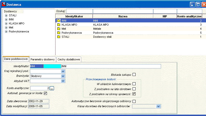Click the folder icon in the STALI row

[59, 37]
